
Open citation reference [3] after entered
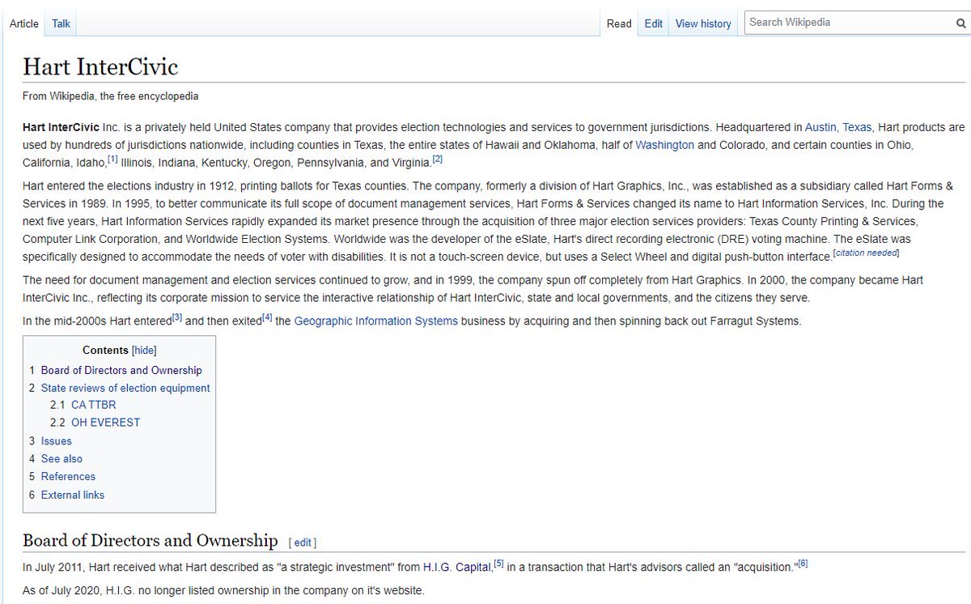point(176,317)
